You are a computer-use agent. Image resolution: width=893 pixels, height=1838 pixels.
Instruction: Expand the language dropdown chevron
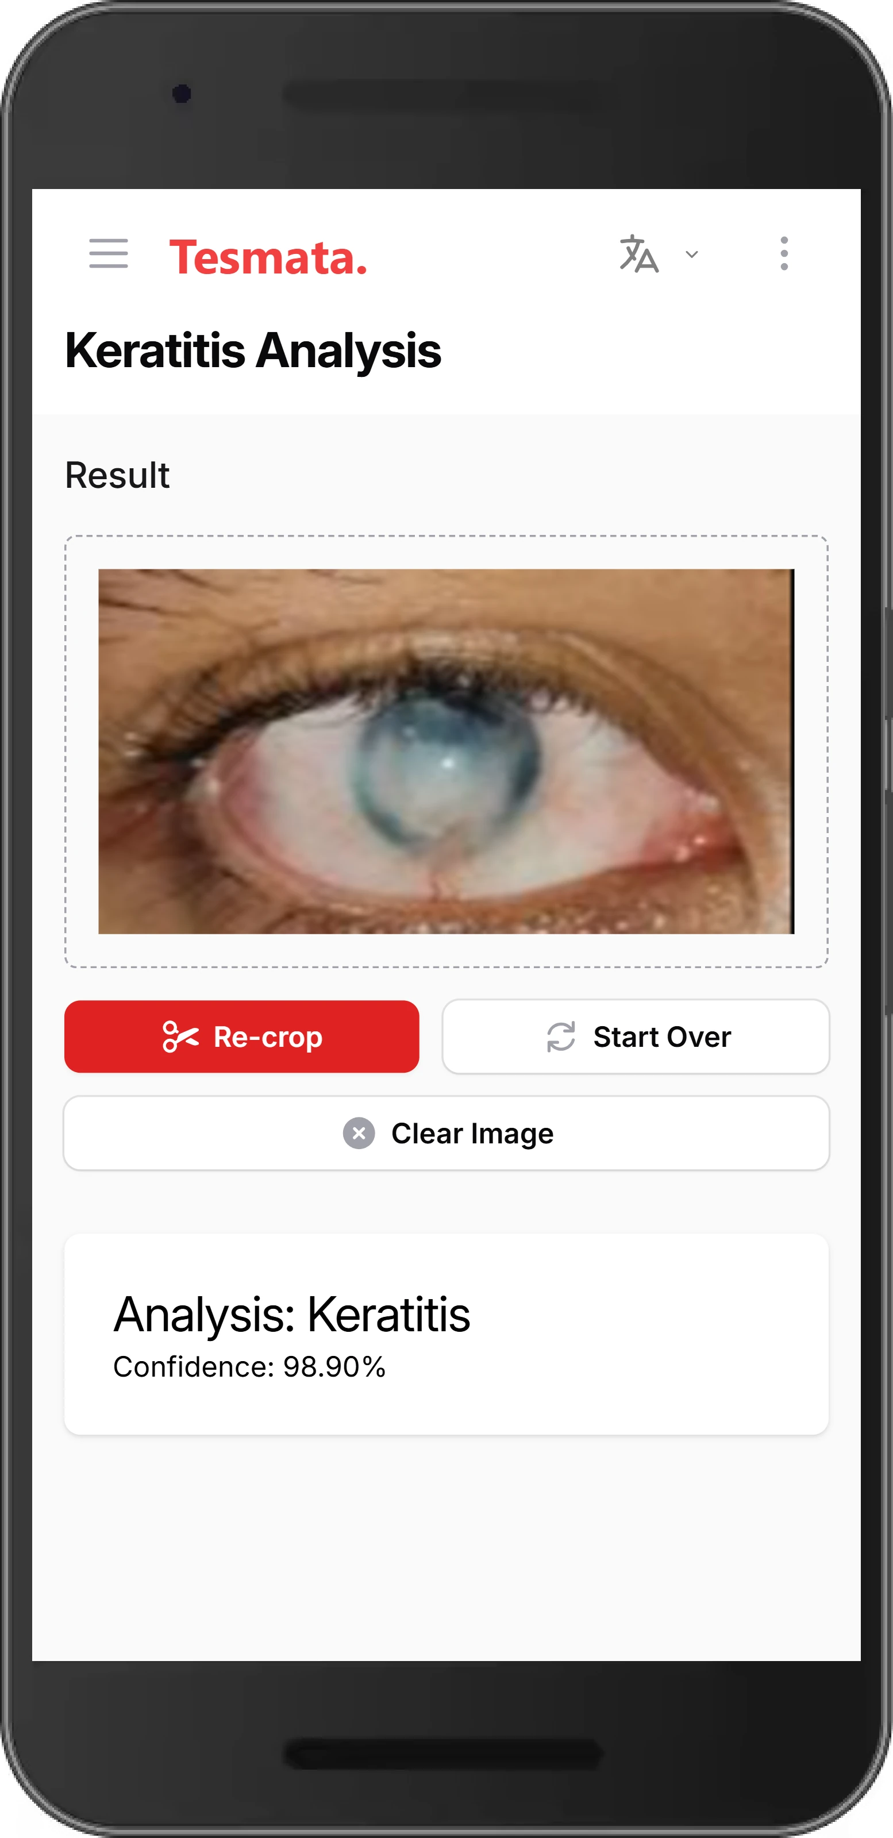692,255
